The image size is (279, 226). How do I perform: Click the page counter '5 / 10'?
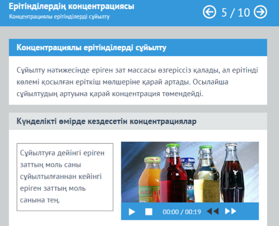pyautogui.click(x=236, y=12)
